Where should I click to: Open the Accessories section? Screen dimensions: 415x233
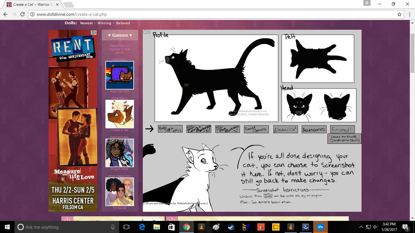[x=314, y=129]
